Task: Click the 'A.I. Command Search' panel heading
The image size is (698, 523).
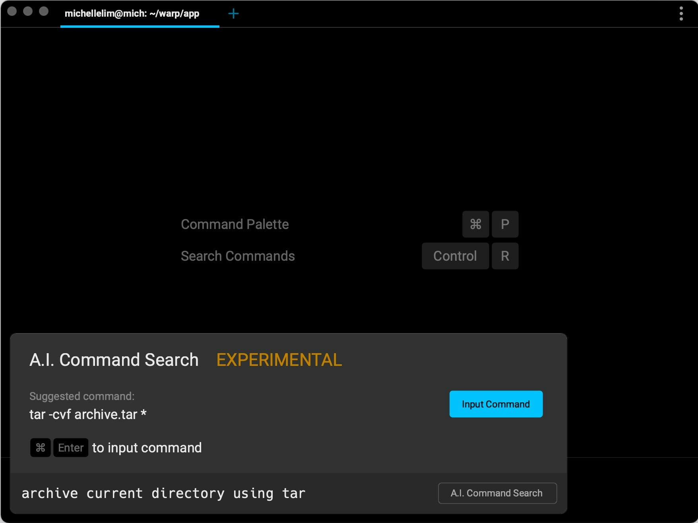Action: [114, 360]
